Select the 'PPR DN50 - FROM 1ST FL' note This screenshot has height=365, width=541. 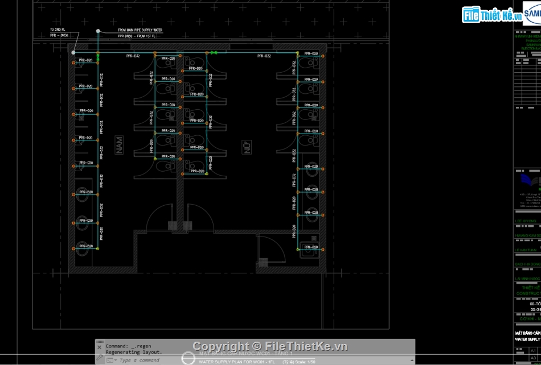(137, 36)
